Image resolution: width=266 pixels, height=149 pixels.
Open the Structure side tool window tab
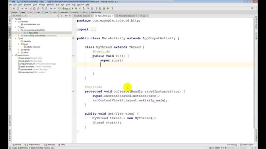[10, 46]
